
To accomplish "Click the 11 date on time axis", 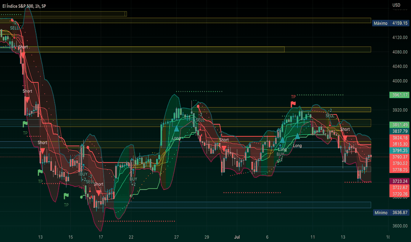I will tap(313, 237).
